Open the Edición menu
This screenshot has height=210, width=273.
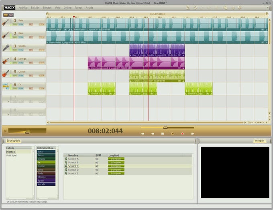(35, 8)
